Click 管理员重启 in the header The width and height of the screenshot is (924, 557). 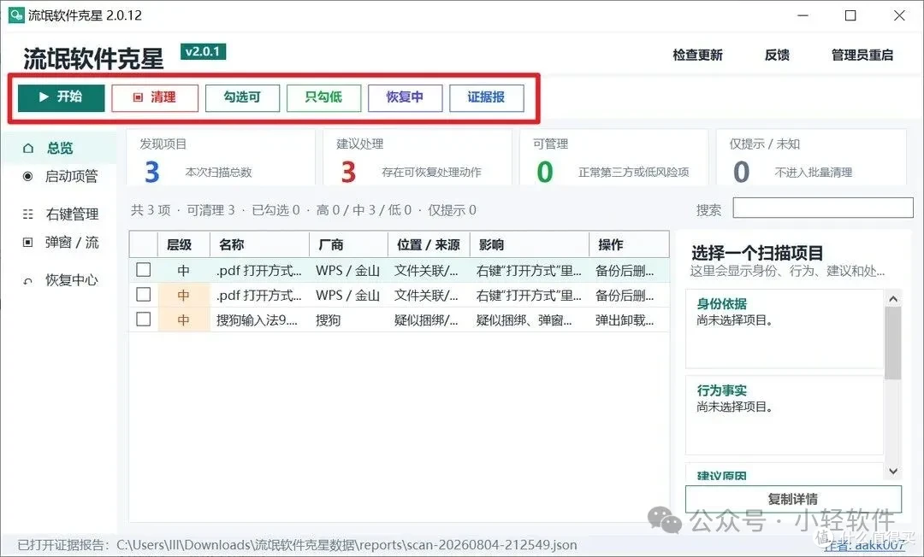862,56
